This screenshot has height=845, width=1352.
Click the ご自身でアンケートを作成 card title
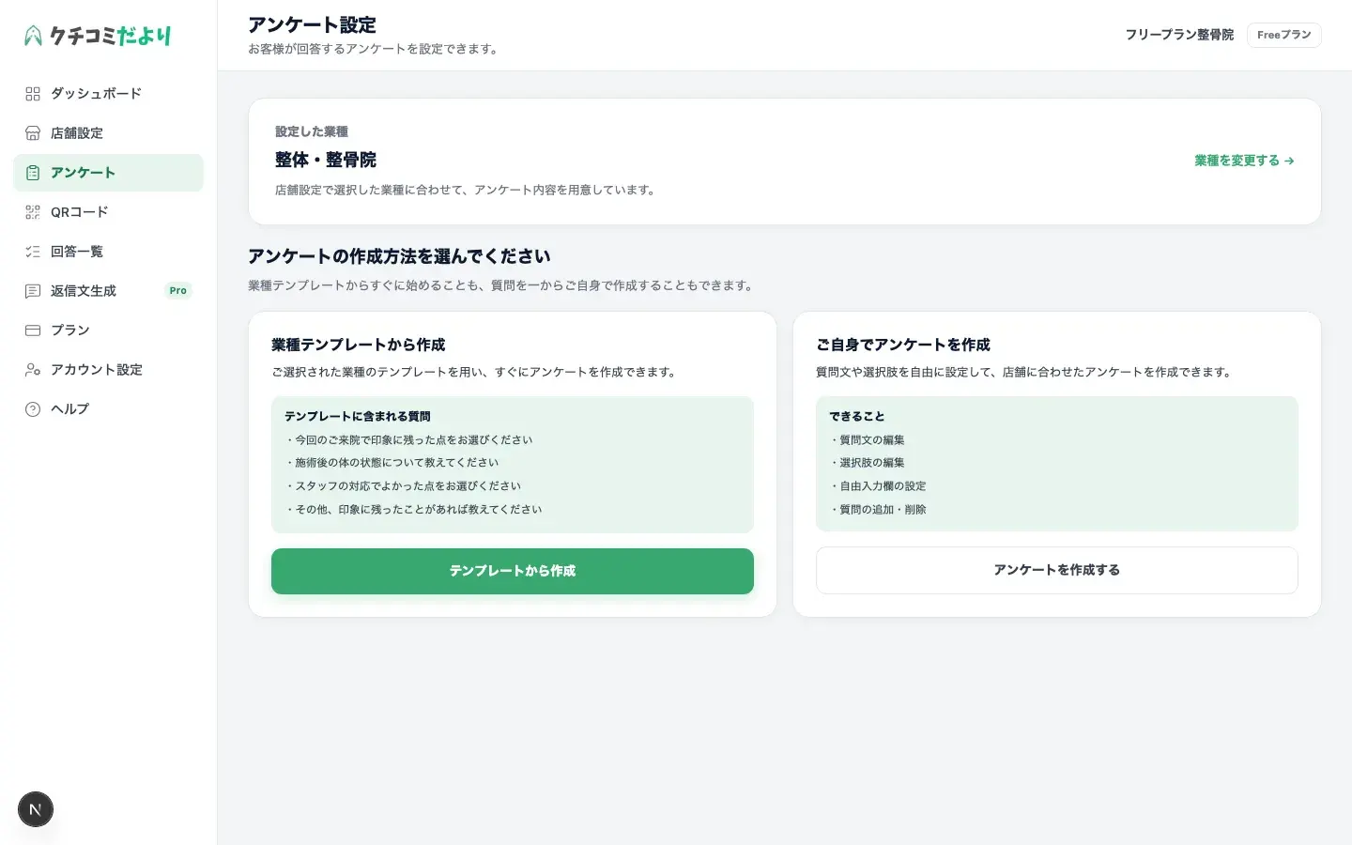pos(903,345)
